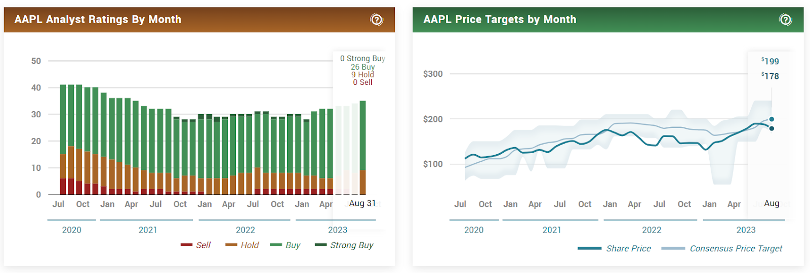Click light blue Consensus Price Target swatch
The image size is (810, 273).
click(x=673, y=249)
